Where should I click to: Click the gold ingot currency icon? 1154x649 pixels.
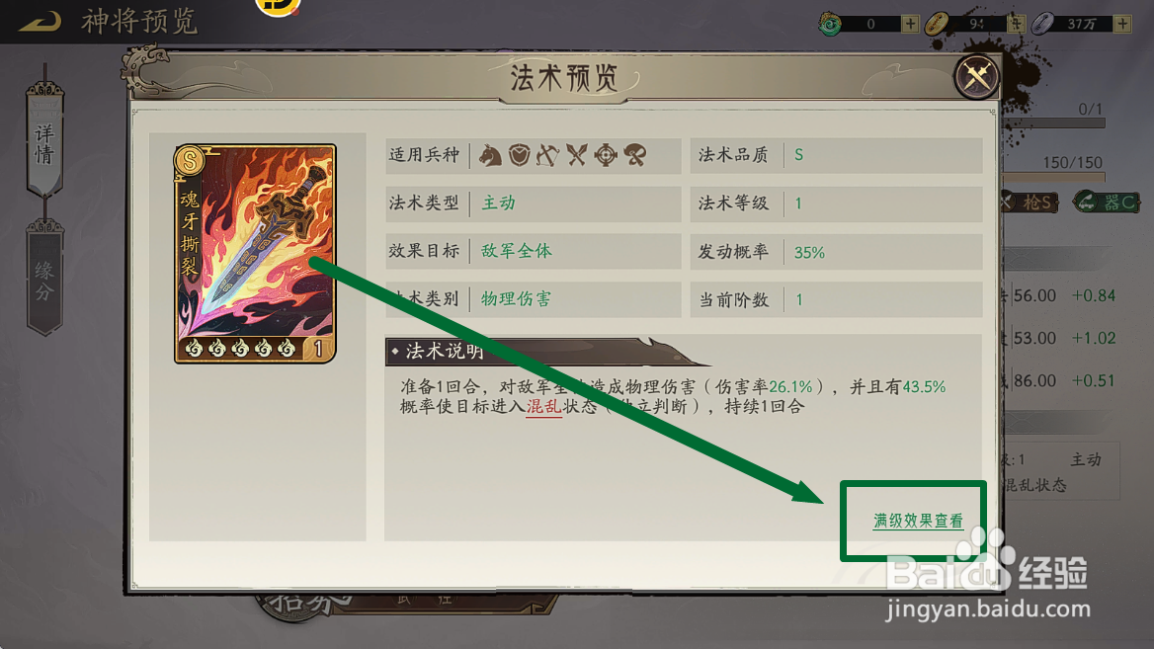pyautogui.click(x=937, y=24)
